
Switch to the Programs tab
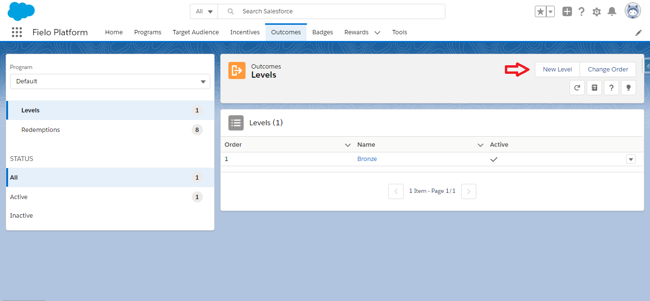click(x=148, y=32)
